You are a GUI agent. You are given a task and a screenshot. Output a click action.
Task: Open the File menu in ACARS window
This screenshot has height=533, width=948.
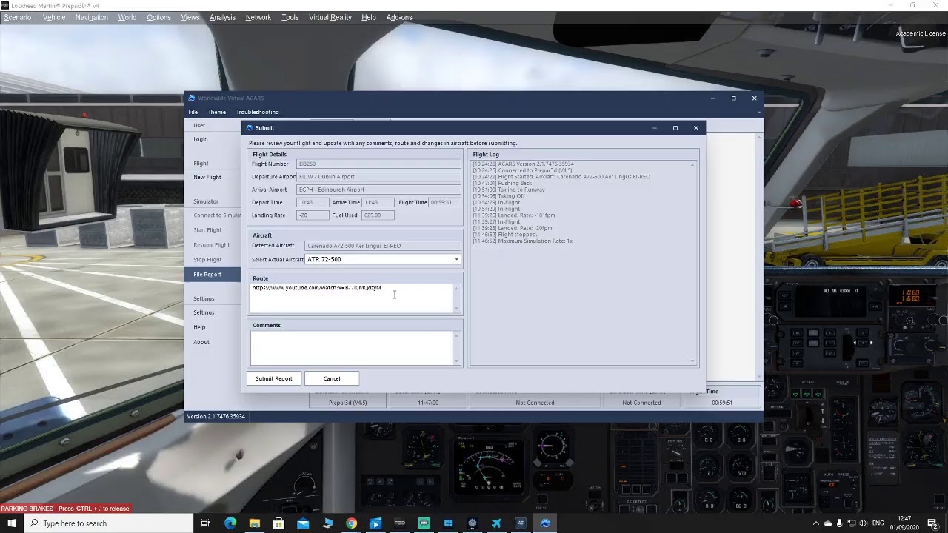pyautogui.click(x=193, y=112)
